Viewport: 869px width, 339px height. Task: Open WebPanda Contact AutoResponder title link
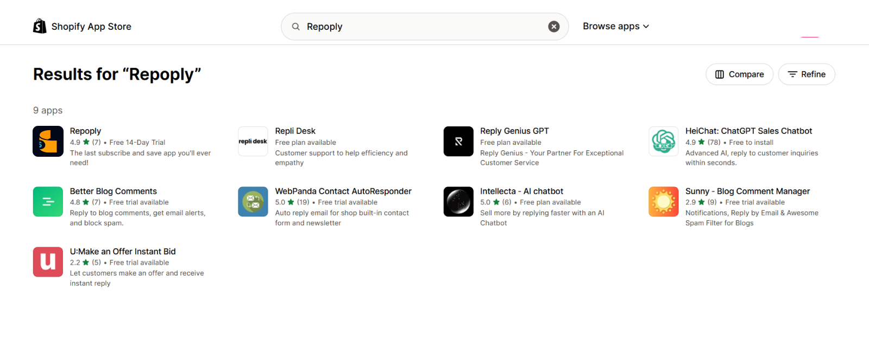click(x=343, y=191)
